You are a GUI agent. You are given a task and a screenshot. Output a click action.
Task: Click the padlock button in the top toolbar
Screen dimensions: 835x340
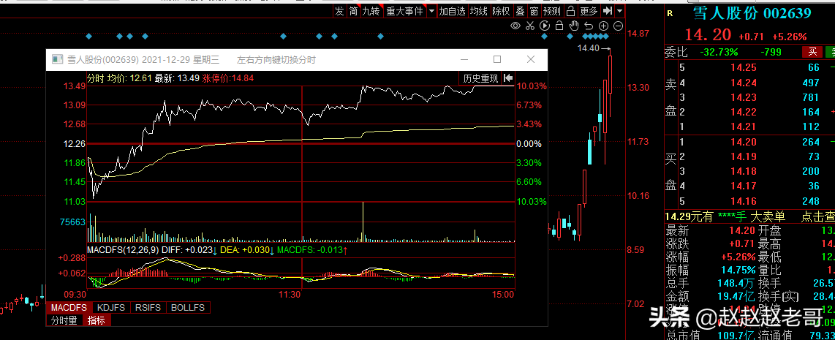click(570, 11)
